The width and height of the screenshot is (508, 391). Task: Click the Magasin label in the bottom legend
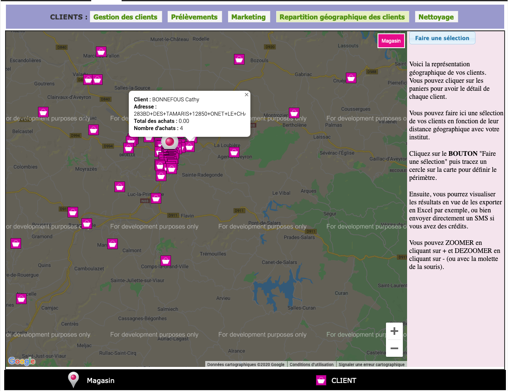pos(101,380)
